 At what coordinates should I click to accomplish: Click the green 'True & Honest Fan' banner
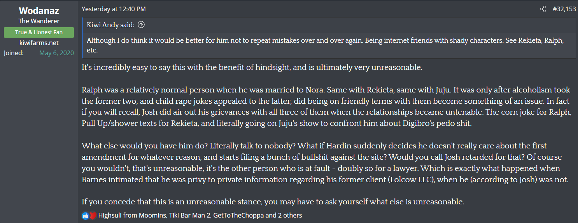[x=39, y=32]
